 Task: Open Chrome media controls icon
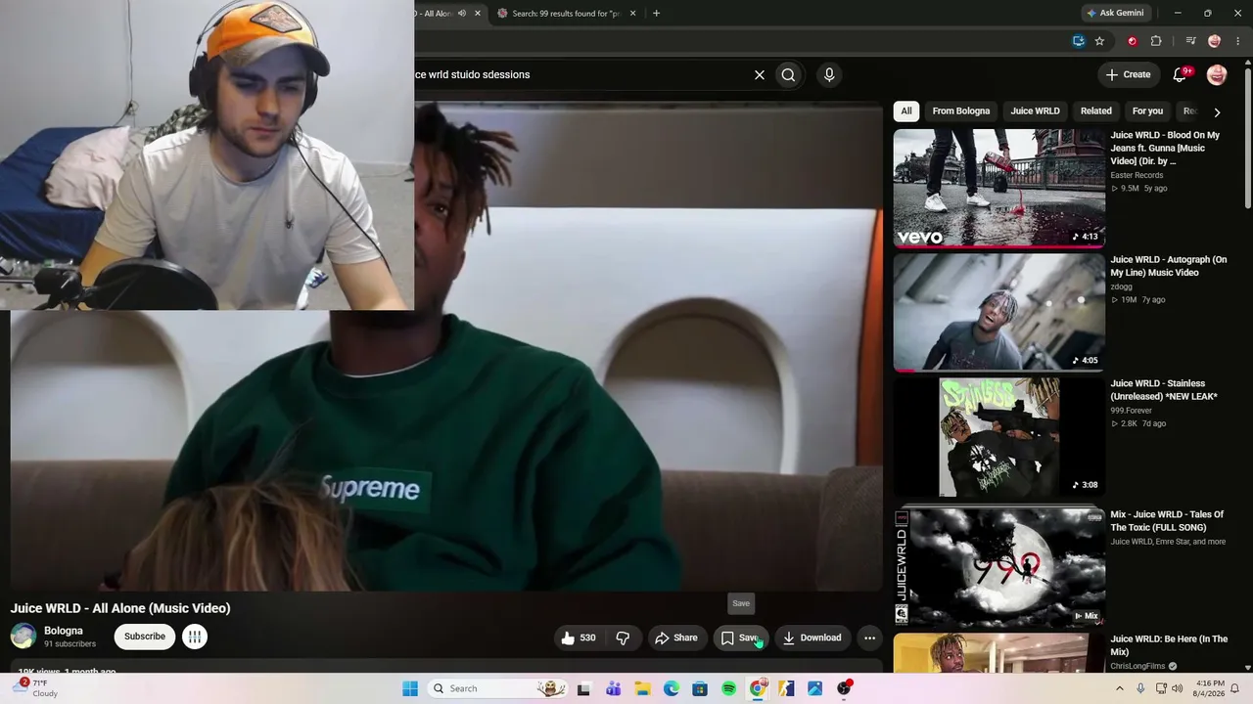click(1190, 41)
